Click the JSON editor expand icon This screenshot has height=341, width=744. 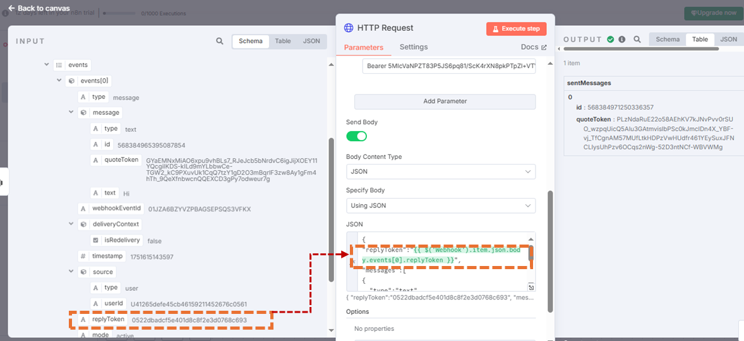[531, 287]
